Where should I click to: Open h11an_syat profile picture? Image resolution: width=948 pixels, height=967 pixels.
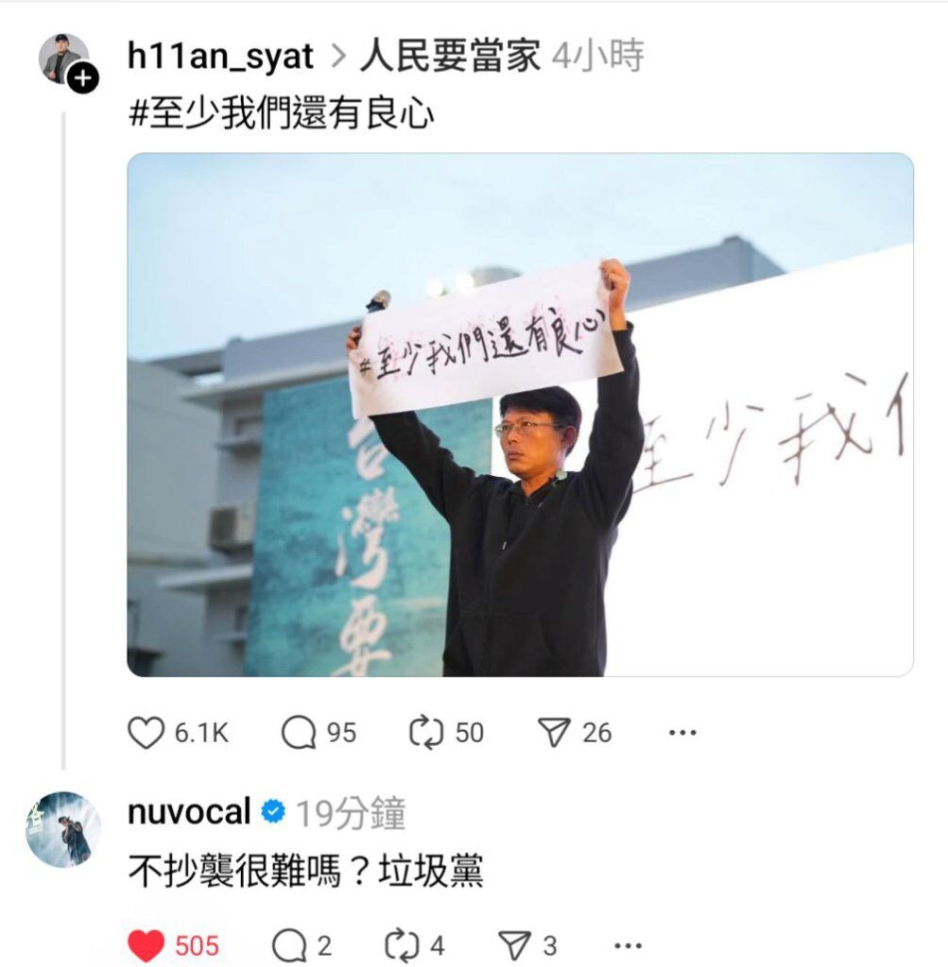coord(63,59)
